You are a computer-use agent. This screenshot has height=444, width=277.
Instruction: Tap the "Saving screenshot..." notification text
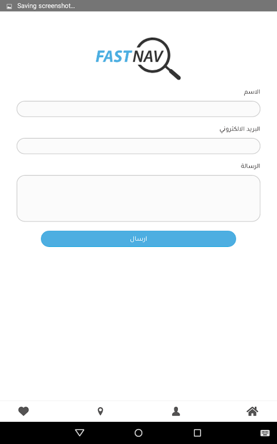click(46, 6)
